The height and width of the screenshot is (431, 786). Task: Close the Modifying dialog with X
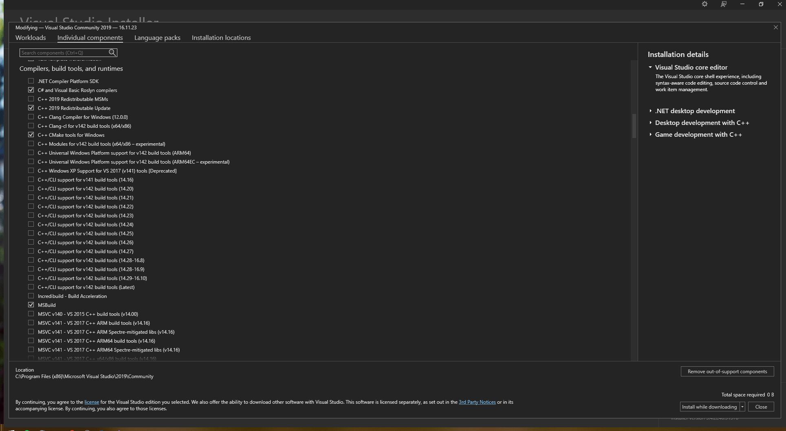point(775,27)
